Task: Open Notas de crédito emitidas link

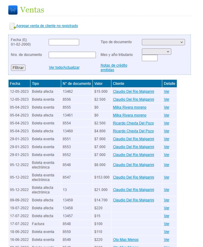Action: (x=114, y=68)
